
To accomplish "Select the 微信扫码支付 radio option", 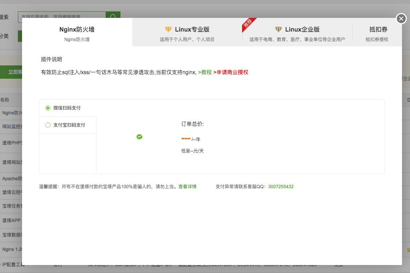I will [48, 108].
